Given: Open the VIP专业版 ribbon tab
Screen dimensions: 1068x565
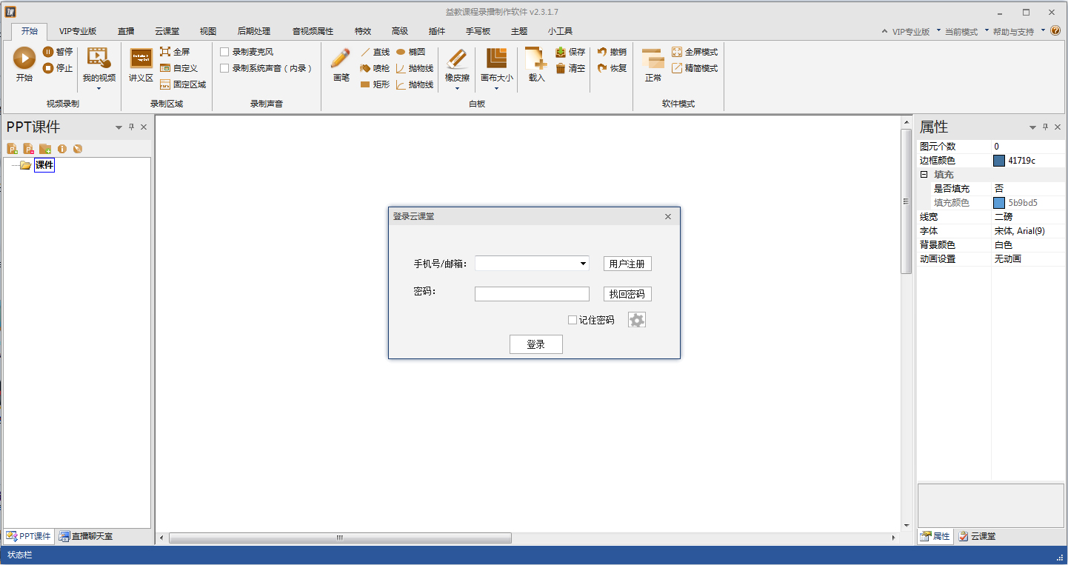Looking at the screenshot, I should pyautogui.click(x=78, y=31).
